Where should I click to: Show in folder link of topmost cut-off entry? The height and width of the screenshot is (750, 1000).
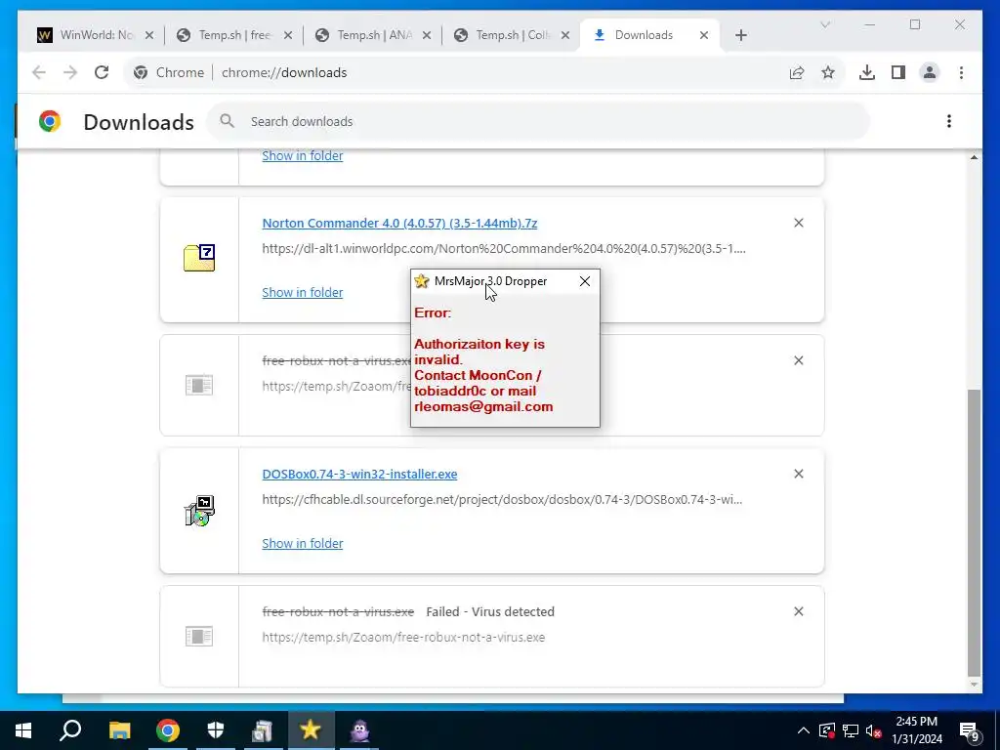point(303,155)
